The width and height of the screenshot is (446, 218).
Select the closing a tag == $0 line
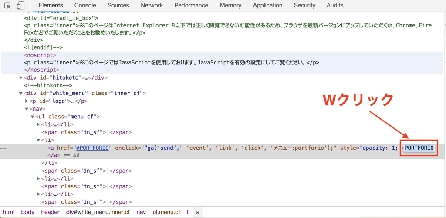pos(64,155)
